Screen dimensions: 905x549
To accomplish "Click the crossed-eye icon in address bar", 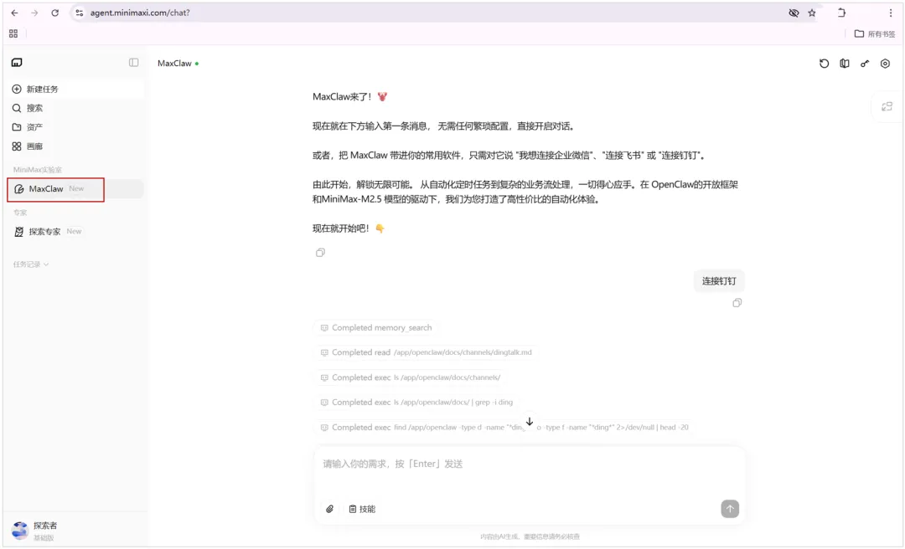I will point(794,13).
